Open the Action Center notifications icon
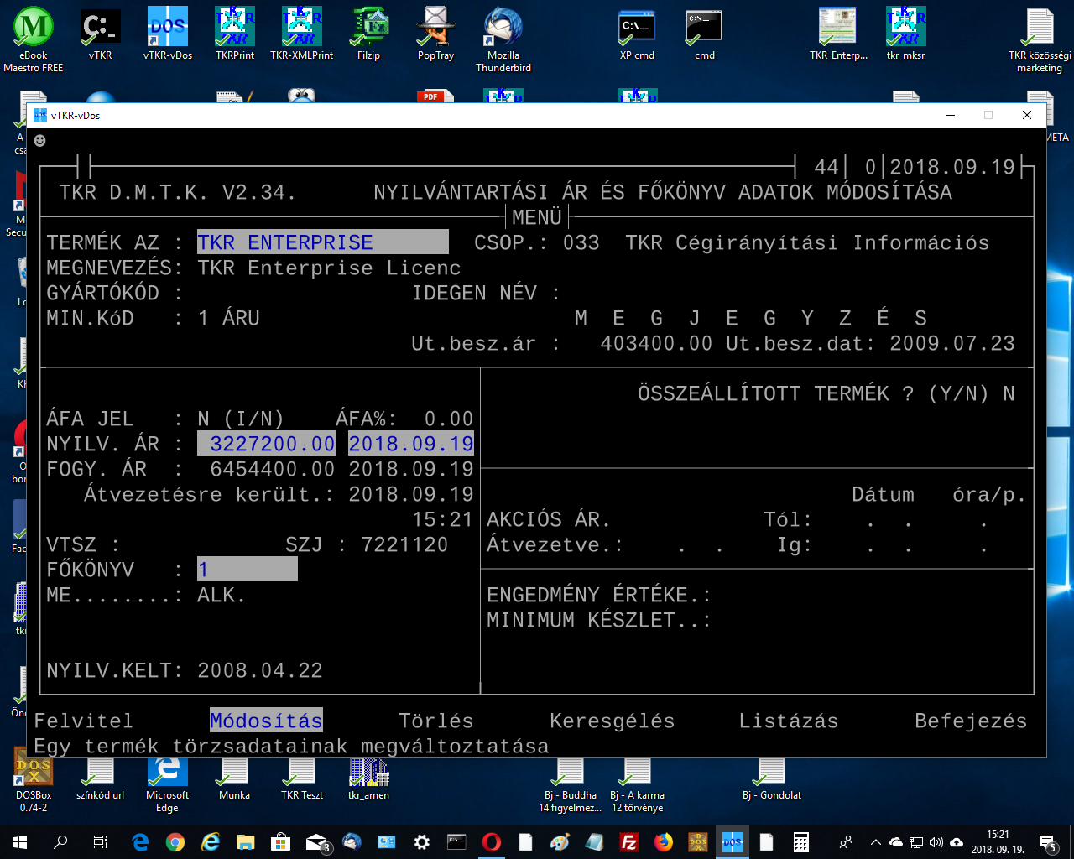Image resolution: width=1074 pixels, height=859 pixels. tap(1047, 842)
